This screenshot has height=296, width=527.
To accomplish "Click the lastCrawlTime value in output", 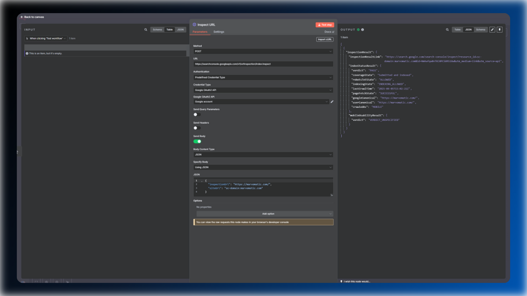I will coord(394,89).
